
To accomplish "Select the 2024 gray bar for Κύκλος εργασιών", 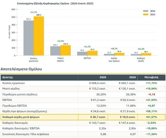I will pyautogui.click(x=28, y=38).
